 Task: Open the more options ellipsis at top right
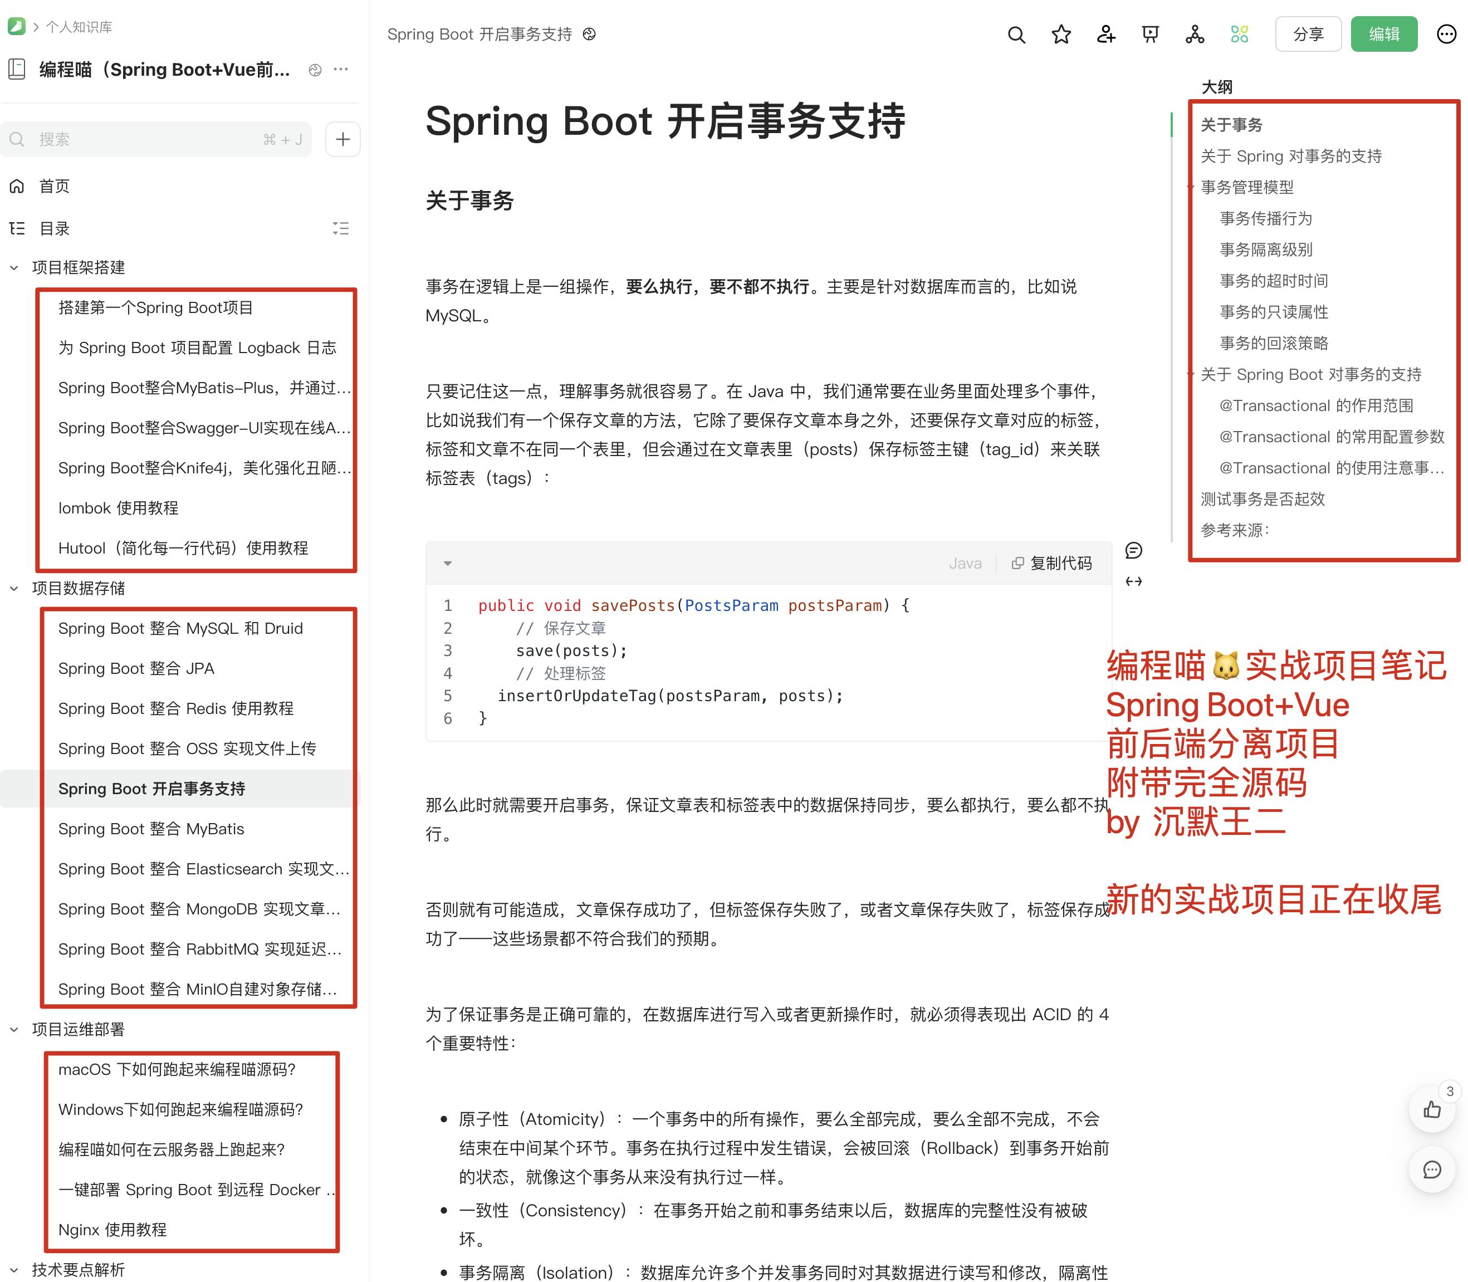1446,33
